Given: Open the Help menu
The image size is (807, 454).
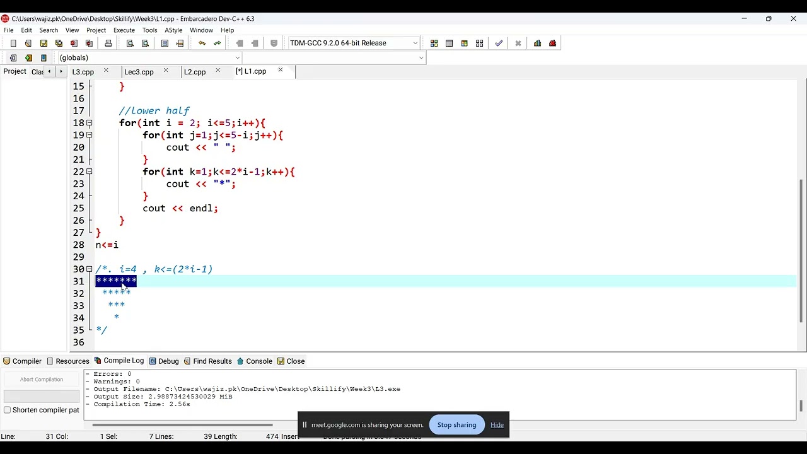Looking at the screenshot, I should click(x=228, y=30).
